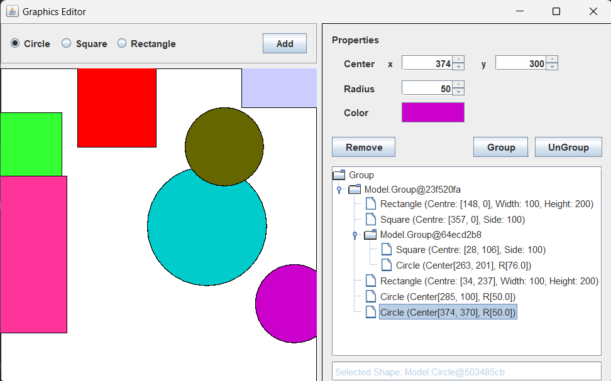Click folder icon of Model.Group@23f520fa

pos(355,190)
